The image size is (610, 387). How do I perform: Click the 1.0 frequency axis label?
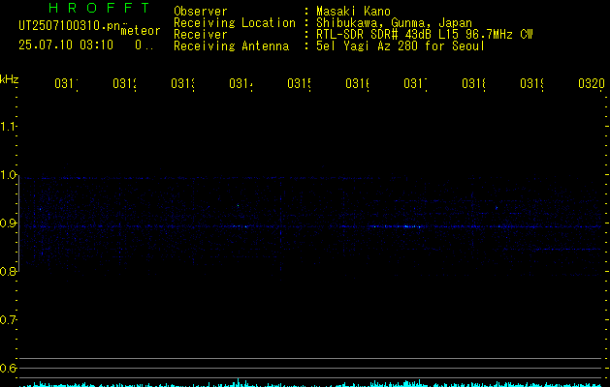click(x=8, y=175)
